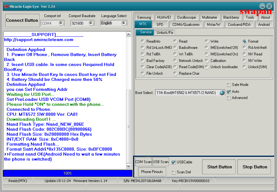Click the Start Button
The image size is (277, 192).
pos(219,167)
